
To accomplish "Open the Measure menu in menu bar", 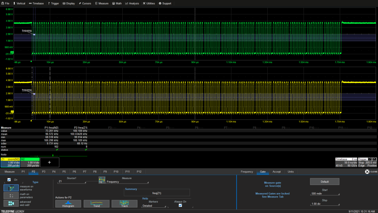I will coord(102,3).
